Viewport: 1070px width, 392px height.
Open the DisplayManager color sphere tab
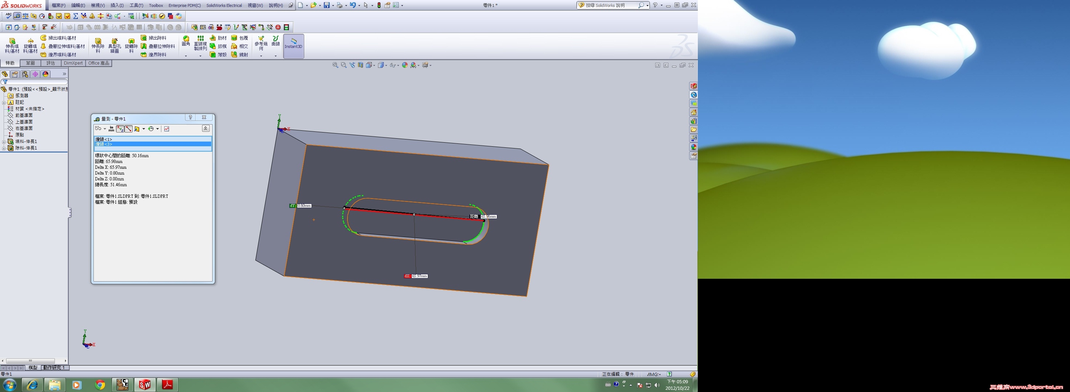pos(46,74)
